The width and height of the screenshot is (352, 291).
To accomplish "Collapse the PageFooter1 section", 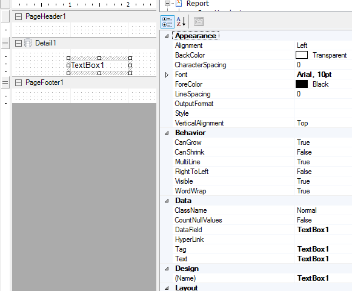I will click(x=18, y=83).
